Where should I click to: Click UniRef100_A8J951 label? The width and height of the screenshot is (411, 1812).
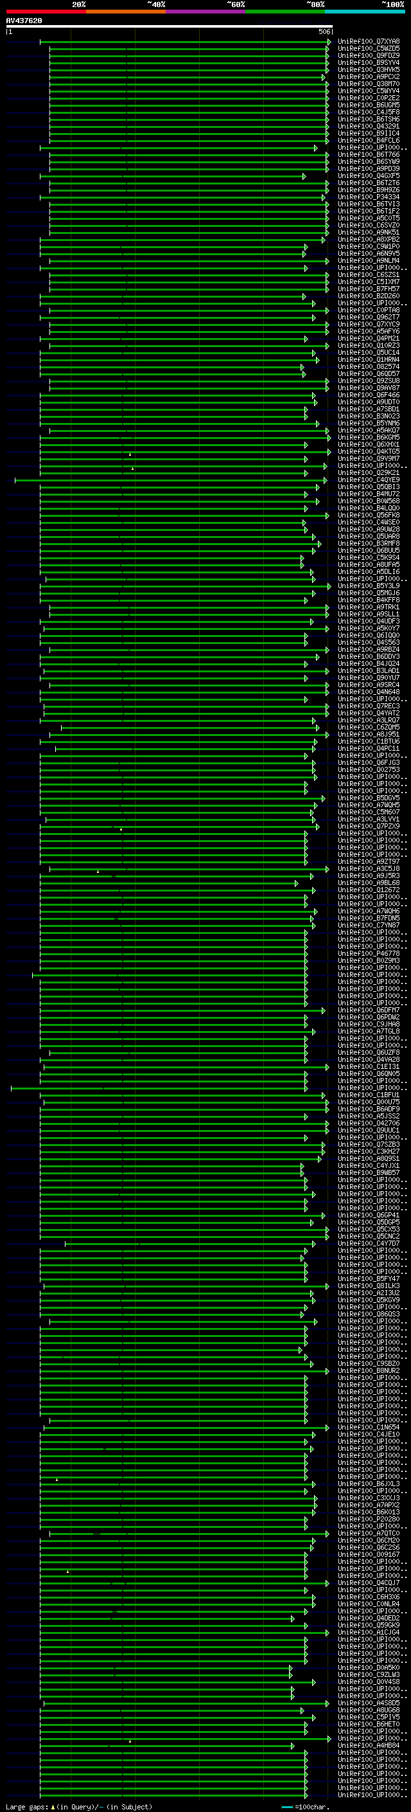(369, 734)
